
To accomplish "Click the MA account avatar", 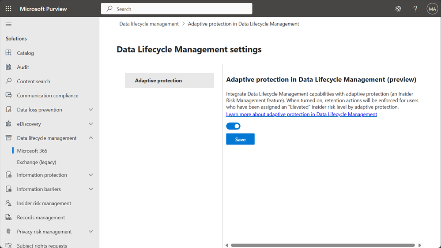I will tap(432, 9).
